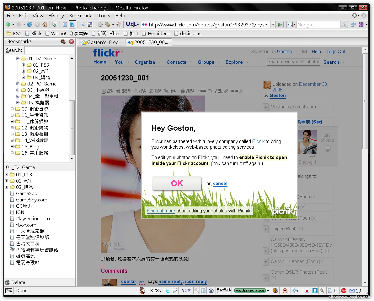Click the sidebar bookmark Search field
The image size is (374, 301).
pyautogui.click(x=49, y=50)
